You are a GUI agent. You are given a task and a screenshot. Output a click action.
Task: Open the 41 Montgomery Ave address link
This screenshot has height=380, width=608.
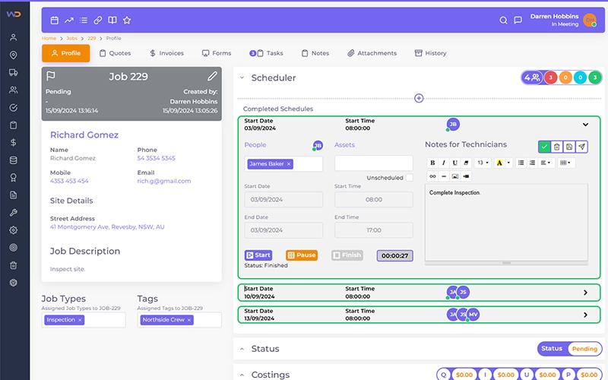107,226
